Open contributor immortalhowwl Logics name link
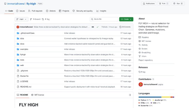 tap(153, 84)
